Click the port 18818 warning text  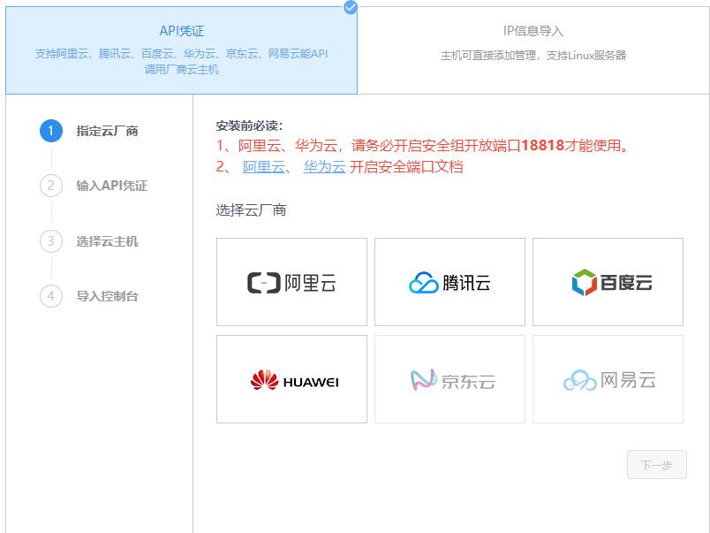click(x=423, y=146)
